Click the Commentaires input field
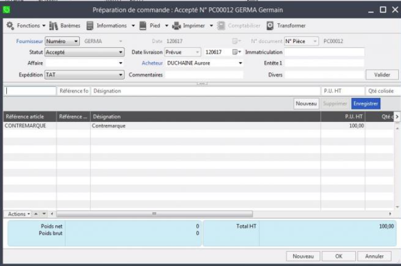The height and width of the screenshot is (266, 401). pyautogui.click(x=204, y=74)
